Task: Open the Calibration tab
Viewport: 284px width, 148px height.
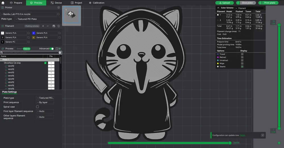Action: (97, 3)
